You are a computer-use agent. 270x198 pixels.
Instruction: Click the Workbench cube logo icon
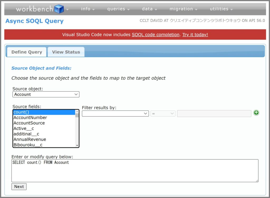pos(59,8)
